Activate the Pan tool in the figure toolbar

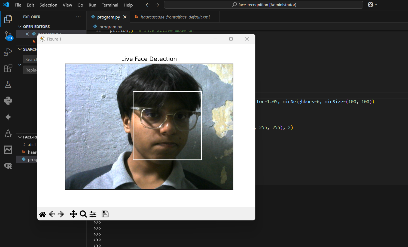point(73,214)
